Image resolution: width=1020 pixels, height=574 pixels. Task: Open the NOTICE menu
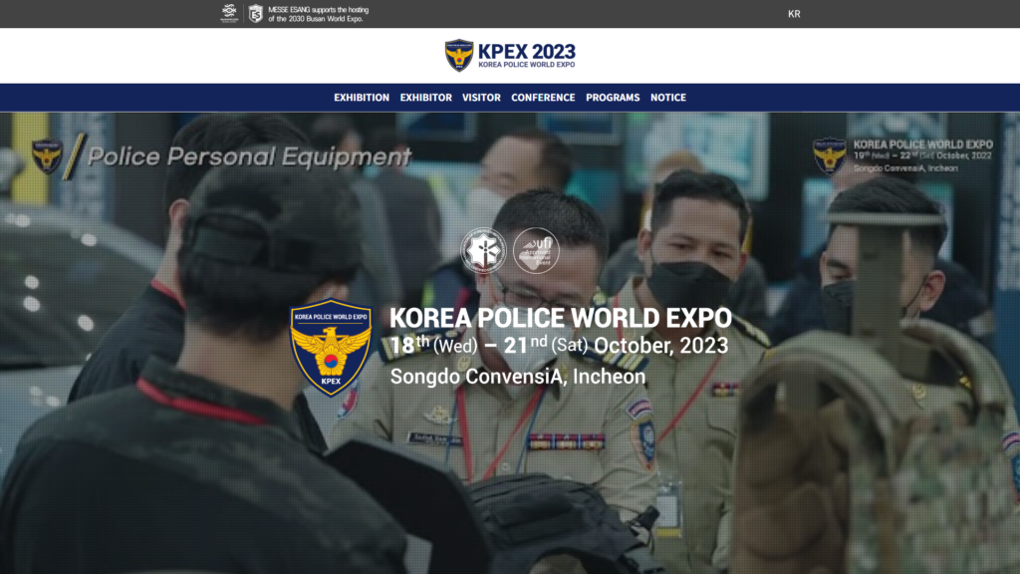point(668,98)
